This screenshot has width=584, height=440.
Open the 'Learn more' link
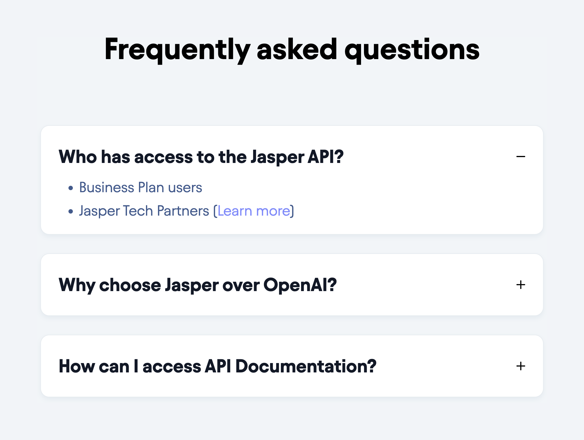click(253, 211)
